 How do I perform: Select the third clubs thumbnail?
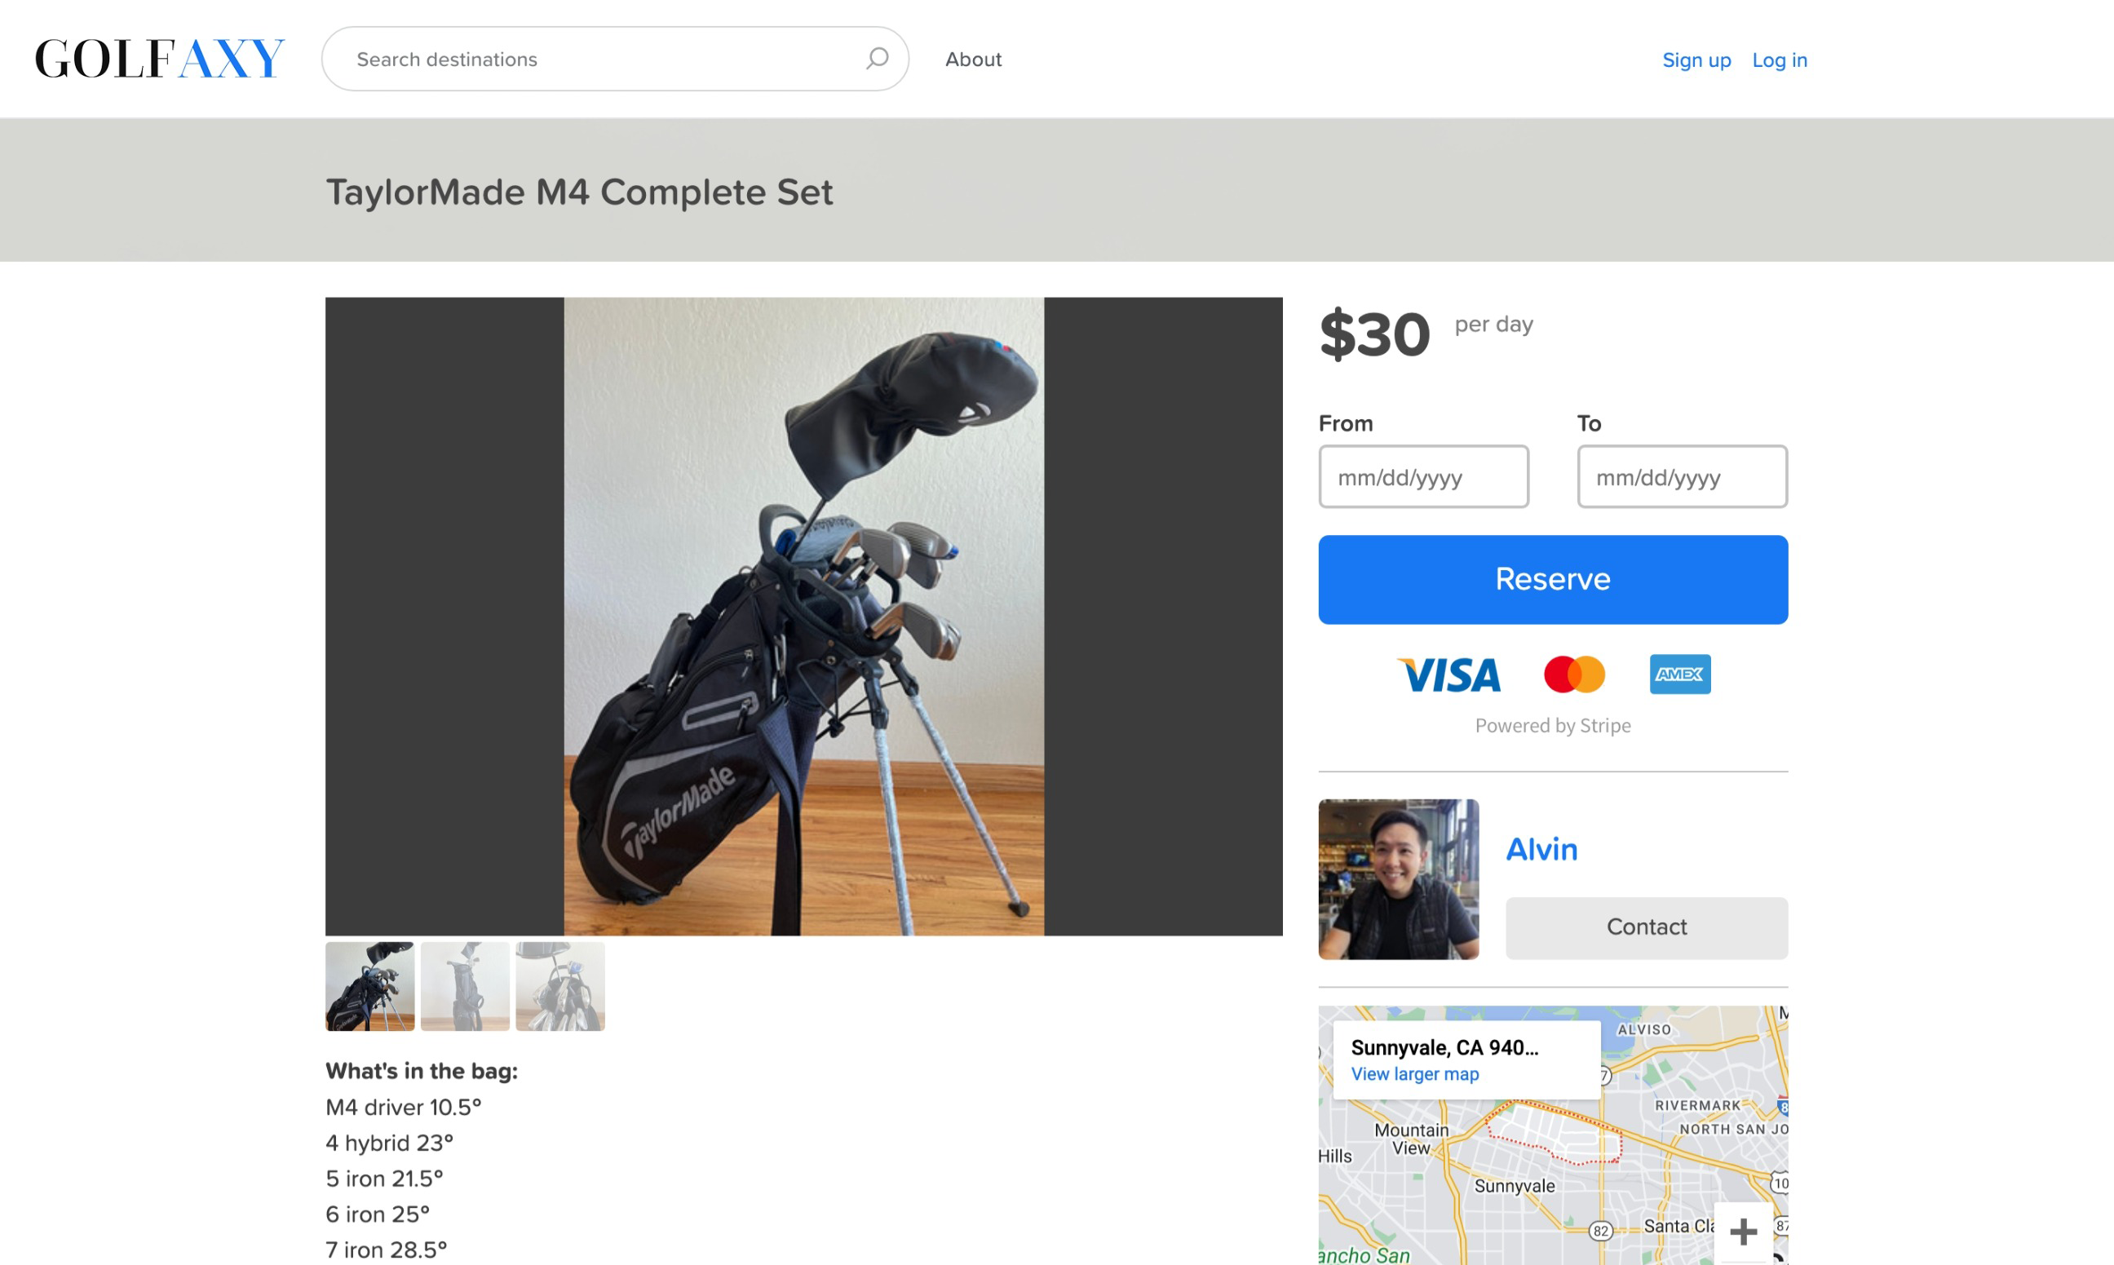[560, 986]
